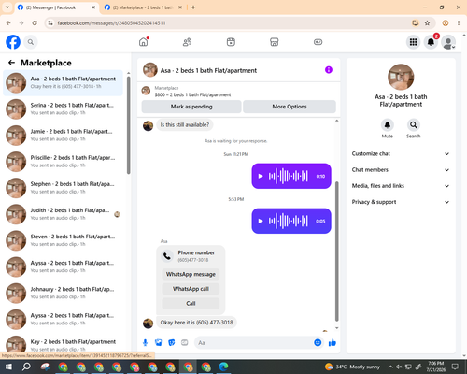Open Priscille's conversation
This screenshot has height=374, width=467.
click(x=63, y=162)
